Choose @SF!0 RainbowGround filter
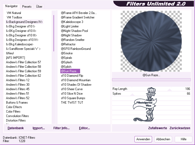 point(76,49)
